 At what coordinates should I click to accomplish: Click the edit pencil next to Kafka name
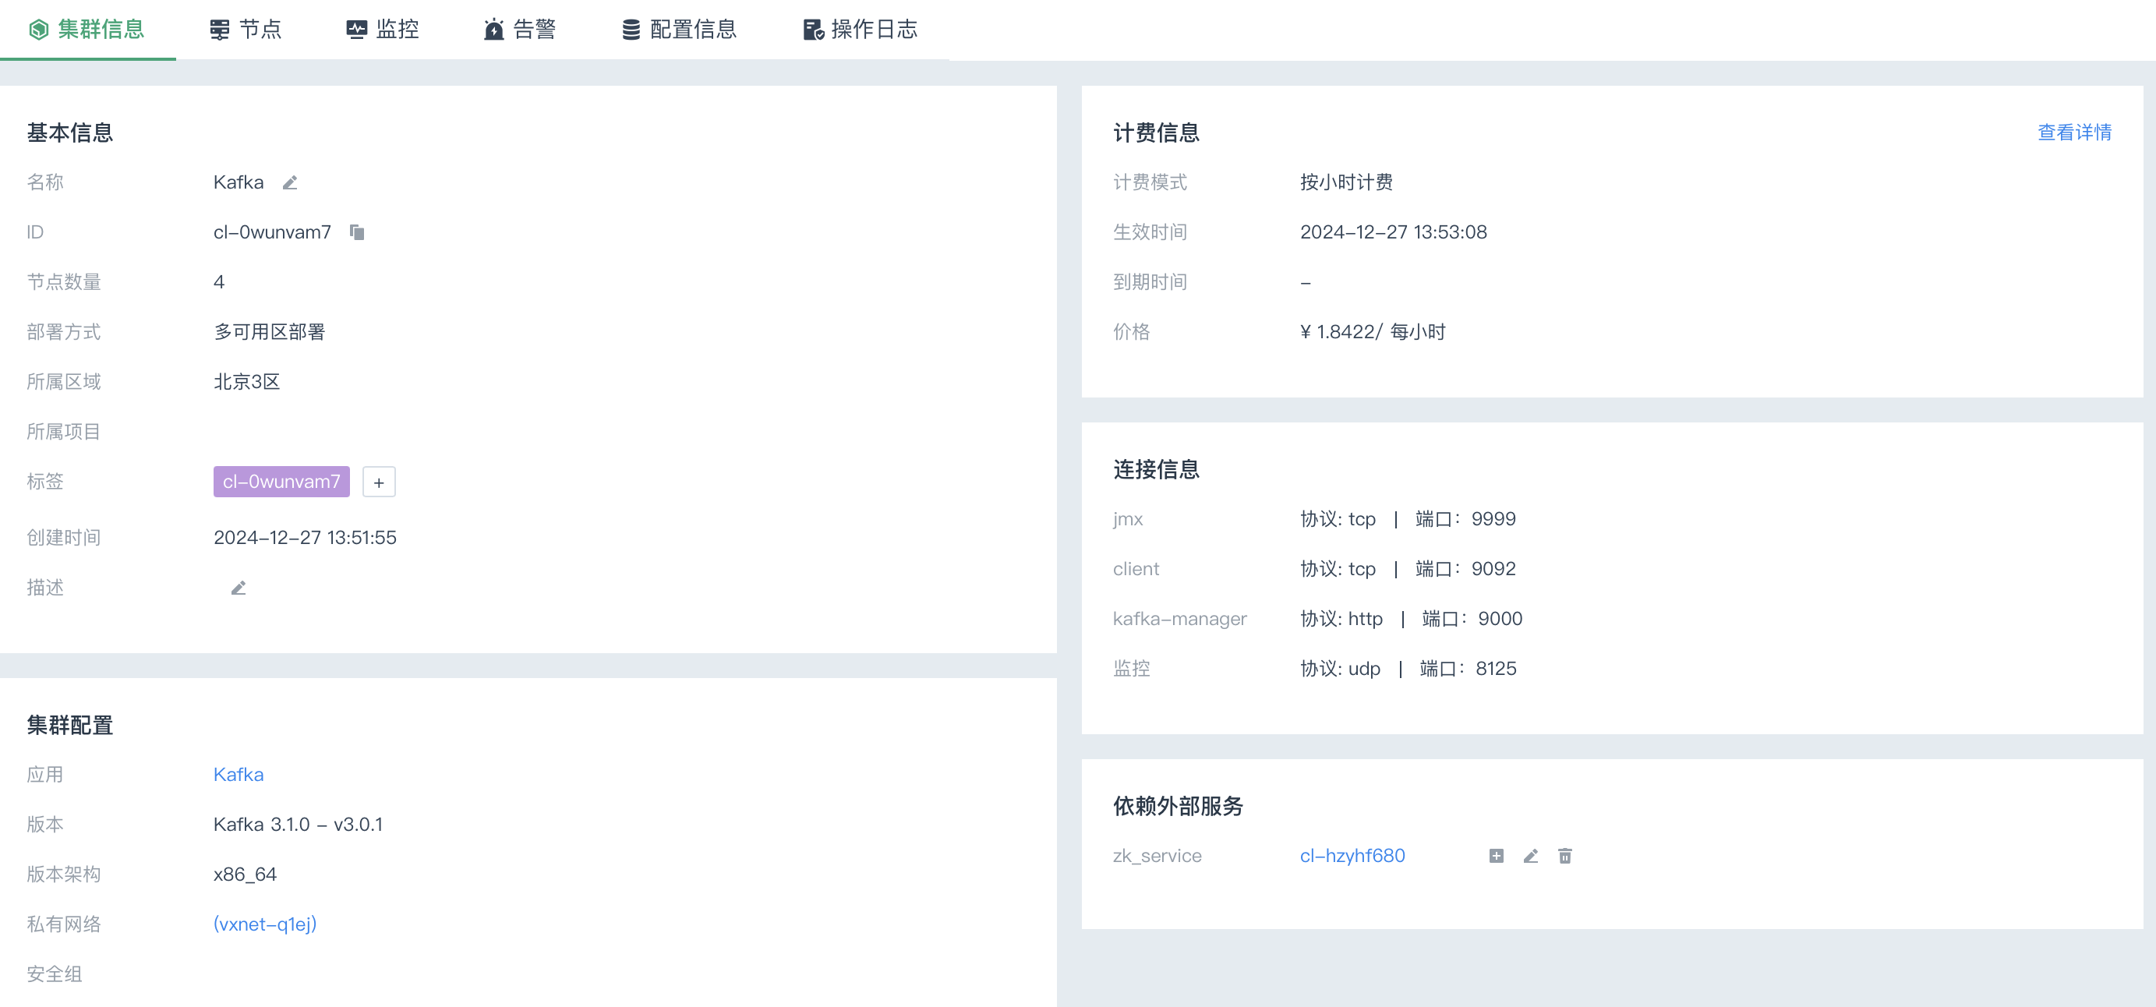(x=290, y=182)
